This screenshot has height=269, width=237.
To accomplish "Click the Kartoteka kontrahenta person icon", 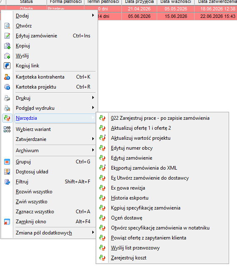I will (x=7, y=77).
